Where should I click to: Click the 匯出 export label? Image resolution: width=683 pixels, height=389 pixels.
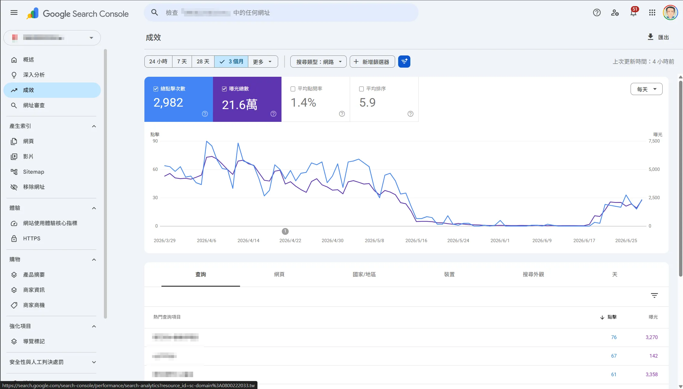click(664, 37)
